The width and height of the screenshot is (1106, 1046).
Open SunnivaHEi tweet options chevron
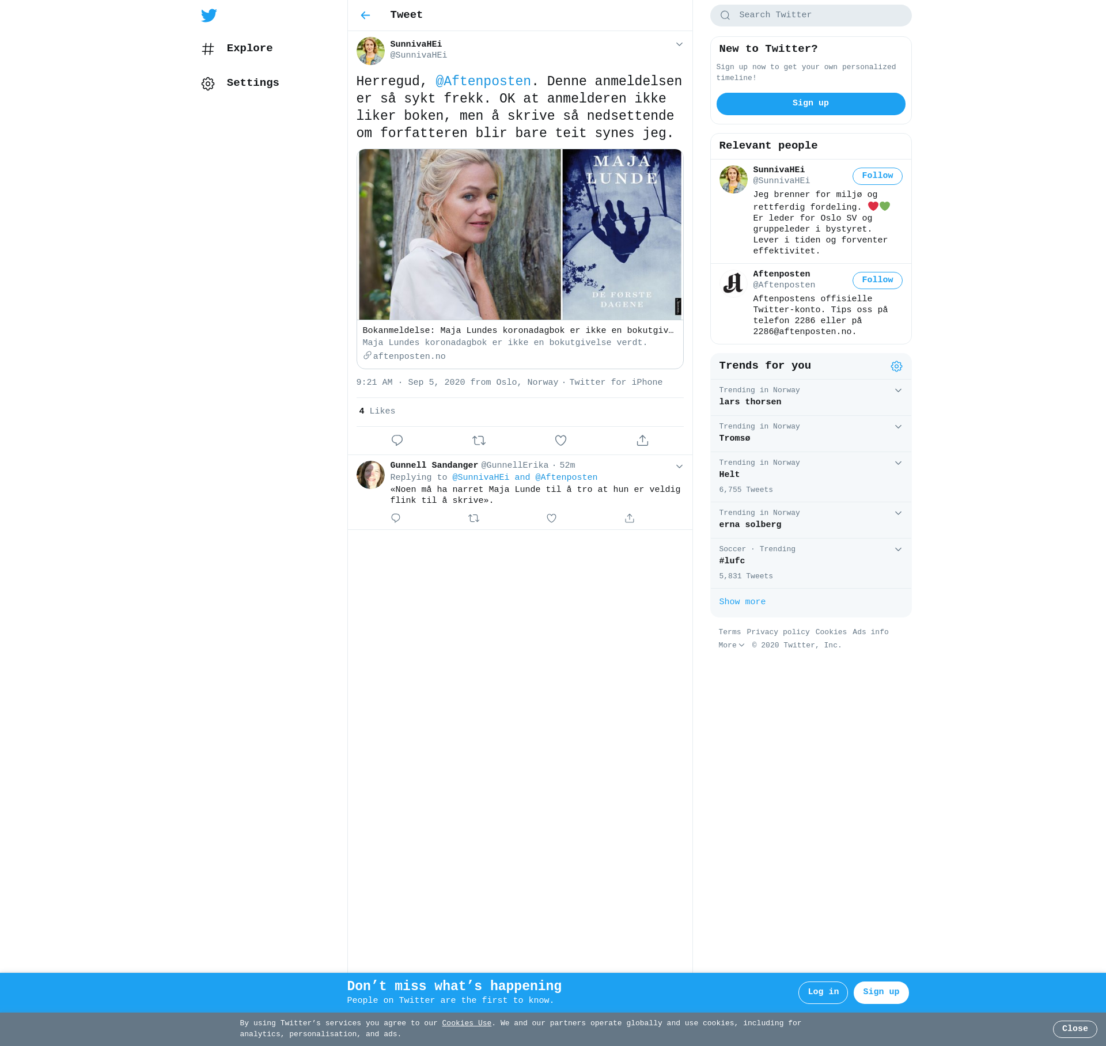(x=679, y=44)
